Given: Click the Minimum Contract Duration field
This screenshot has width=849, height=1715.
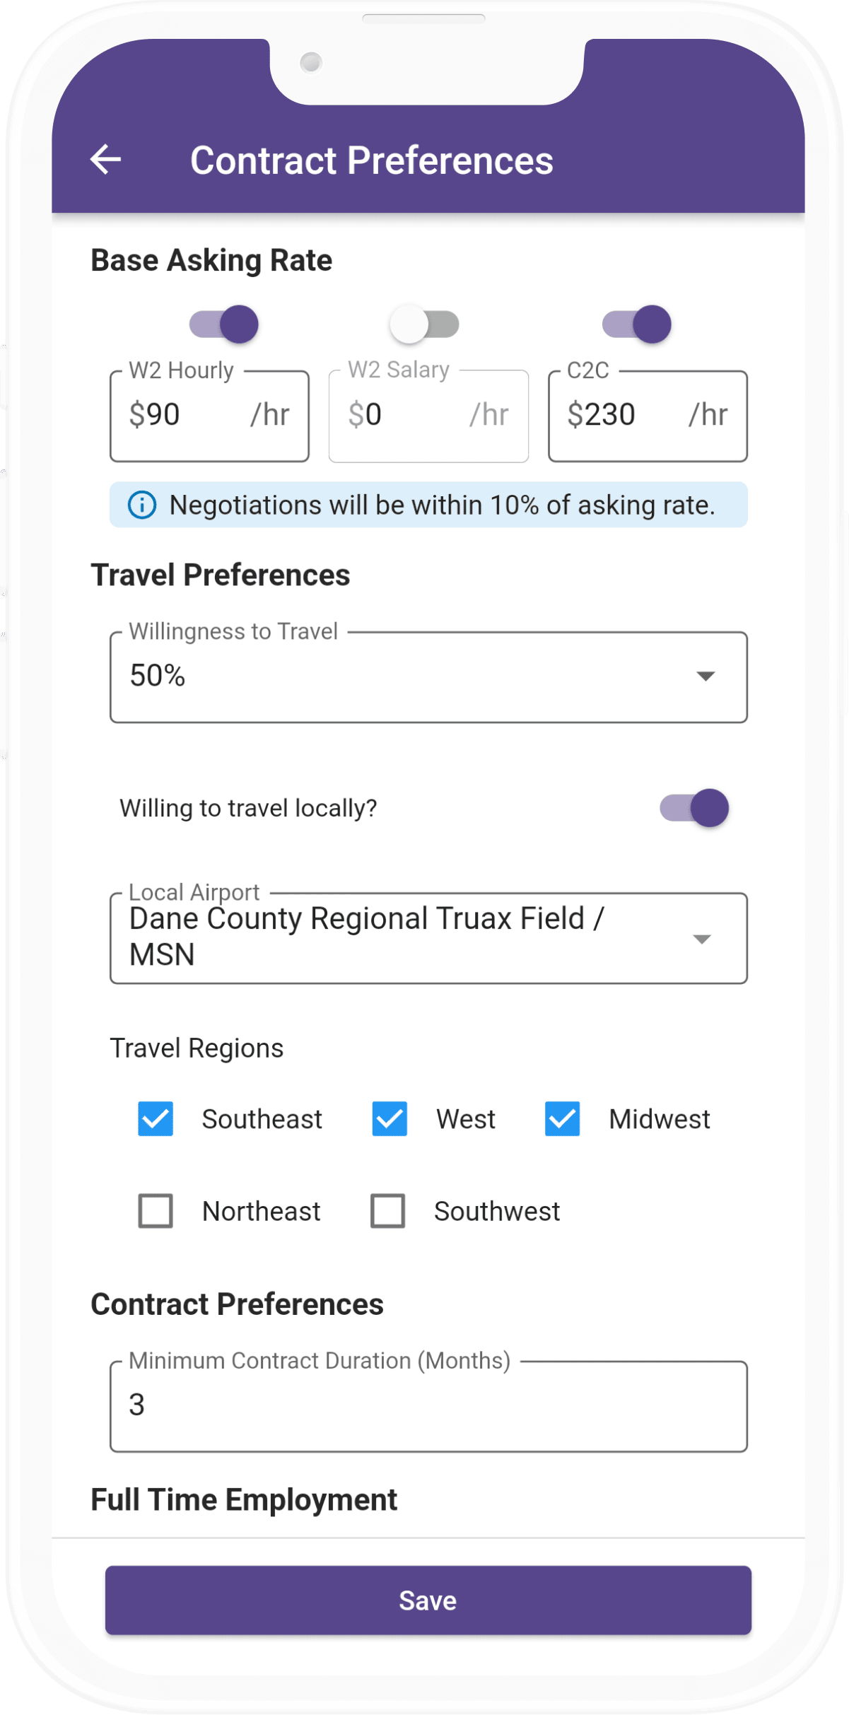Looking at the screenshot, I should click(x=428, y=1406).
